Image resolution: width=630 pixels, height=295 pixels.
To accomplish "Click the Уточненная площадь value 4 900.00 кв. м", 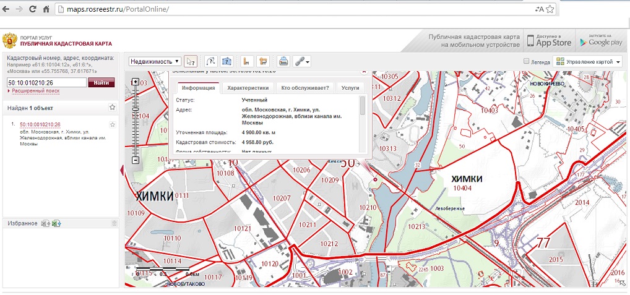I will (x=258, y=132).
